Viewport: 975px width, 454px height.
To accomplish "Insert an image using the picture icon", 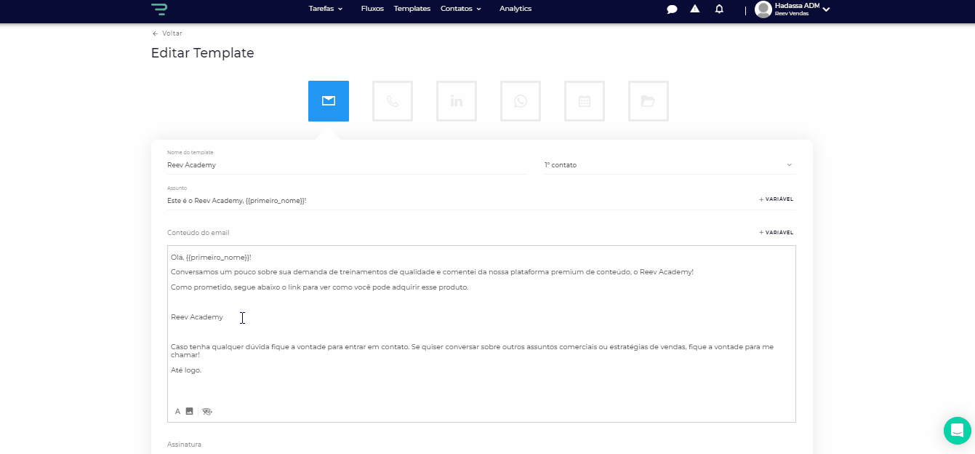I will (x=190, y=411).
